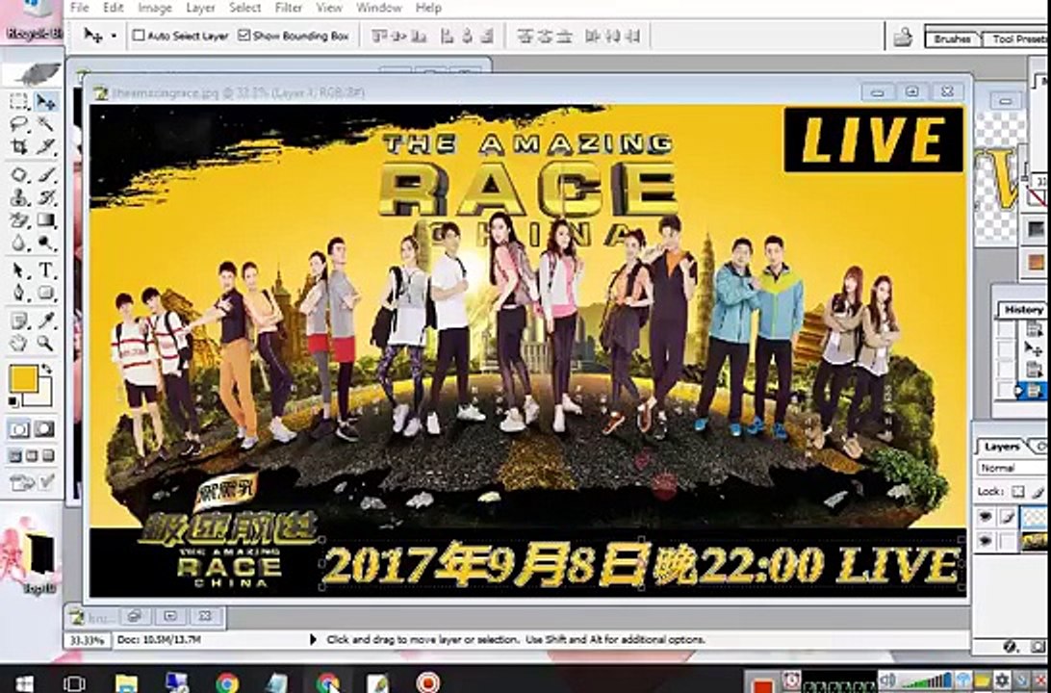1051x693 pixels.
Task: Open the Filter menu
Action: point(288,8)
